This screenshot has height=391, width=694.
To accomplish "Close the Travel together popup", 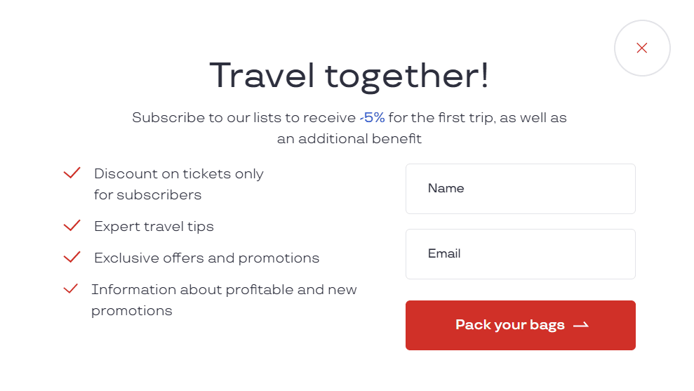I will (641, 48).
